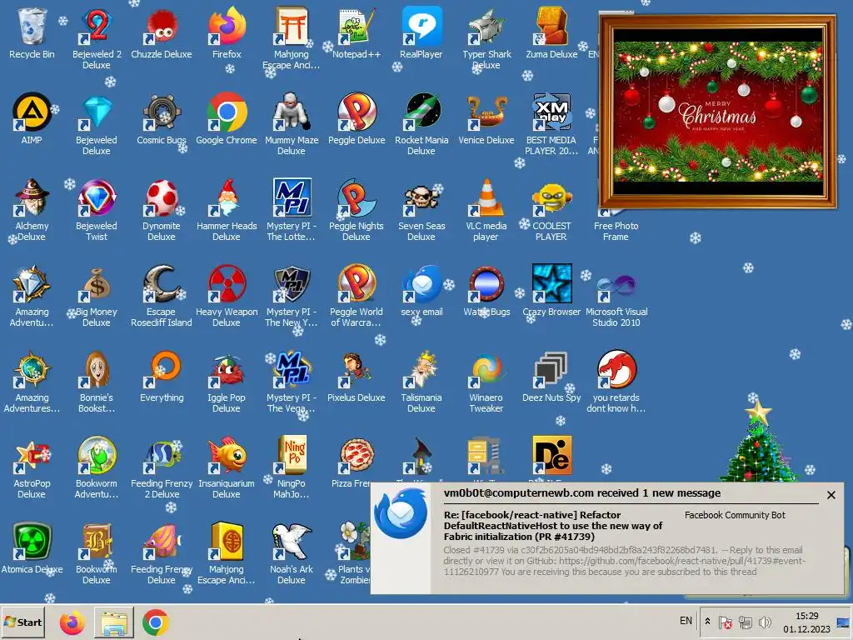This screenshot has height=640, width=853.
Task: Launch the sexy email Thunderbird shortcut
Action: click(421, 283)
